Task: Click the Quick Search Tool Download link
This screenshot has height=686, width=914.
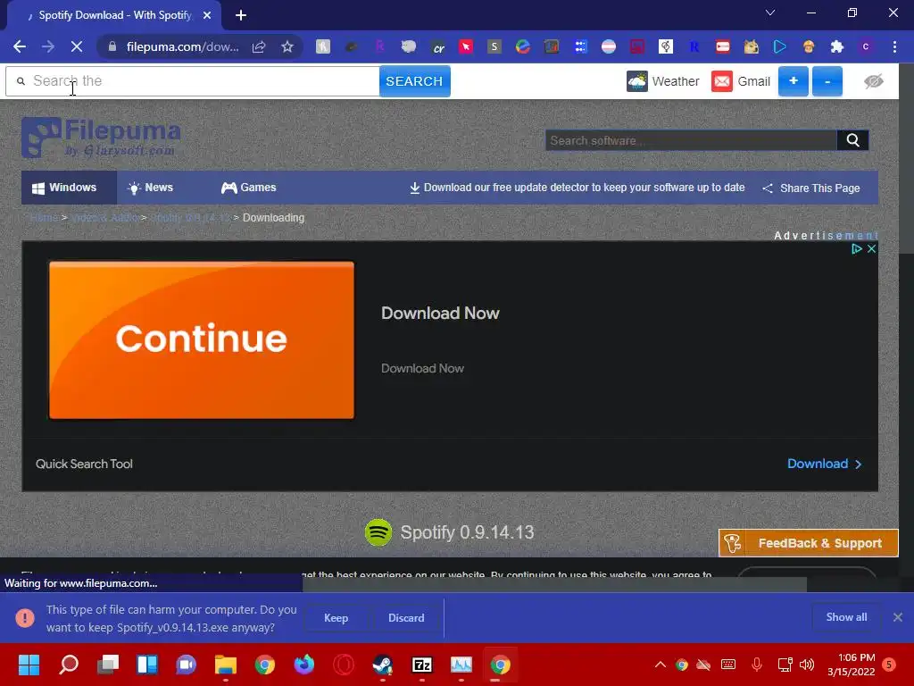Action: point(824,464)
